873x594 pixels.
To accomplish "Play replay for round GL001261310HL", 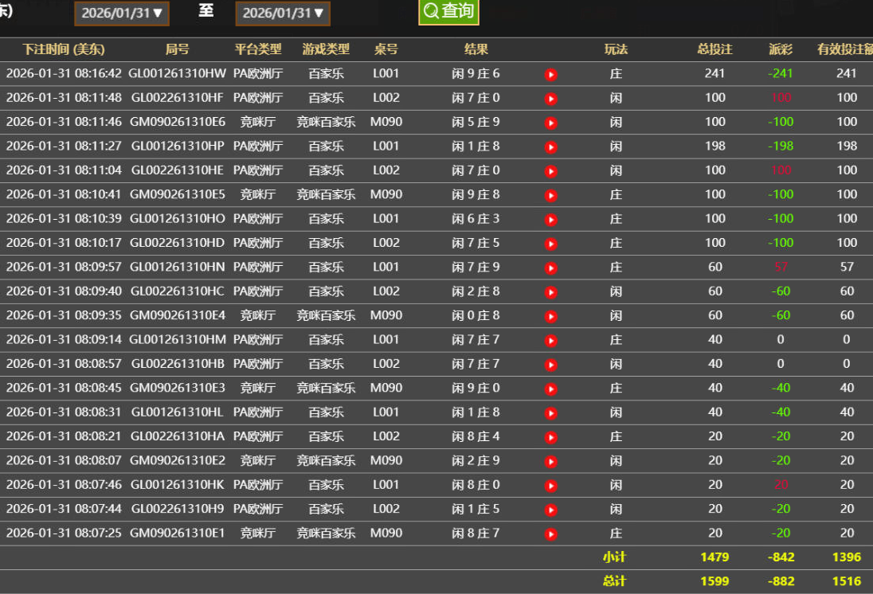I will click(550, 412).
